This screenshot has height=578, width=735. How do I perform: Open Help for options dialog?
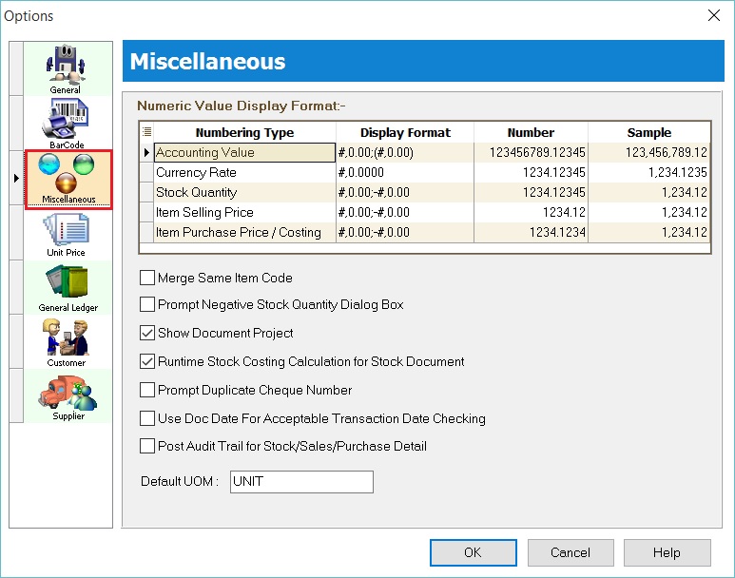tap(667, 552)
